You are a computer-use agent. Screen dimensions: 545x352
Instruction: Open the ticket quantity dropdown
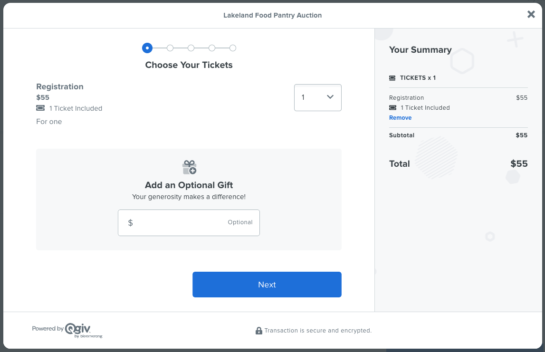(318, 98)
